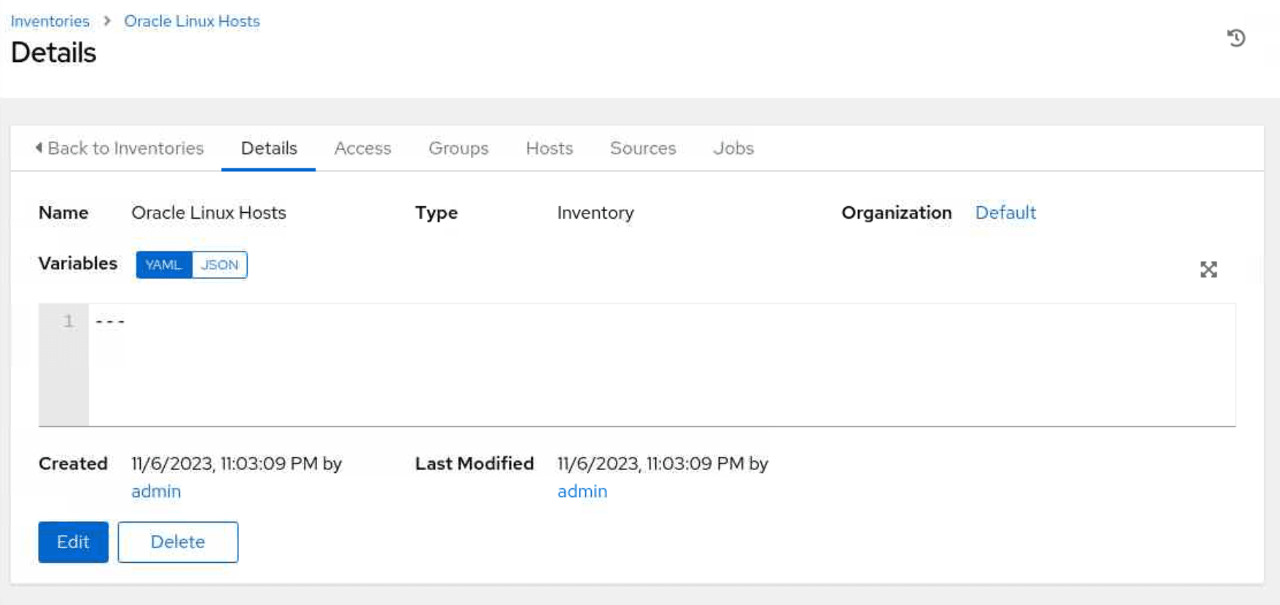This screenshot has height=605, width=1280.
Task: Open the admin link under Created
Action: pyautogui.click(x=156, y=491)
